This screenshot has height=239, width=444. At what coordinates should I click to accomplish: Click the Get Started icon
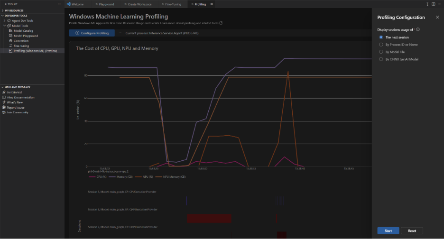4,92
